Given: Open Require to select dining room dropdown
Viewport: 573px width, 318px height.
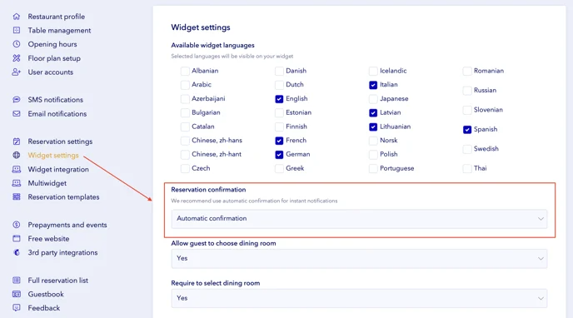Looking at the screenshot, I should click(x=359, y=298).
